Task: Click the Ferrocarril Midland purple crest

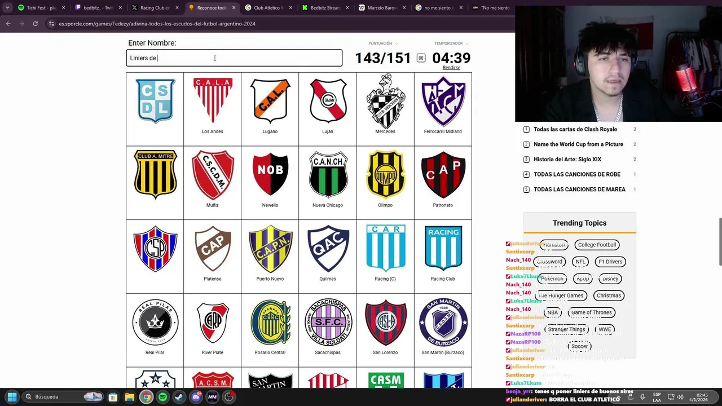Action: click(x=443, y=100)
